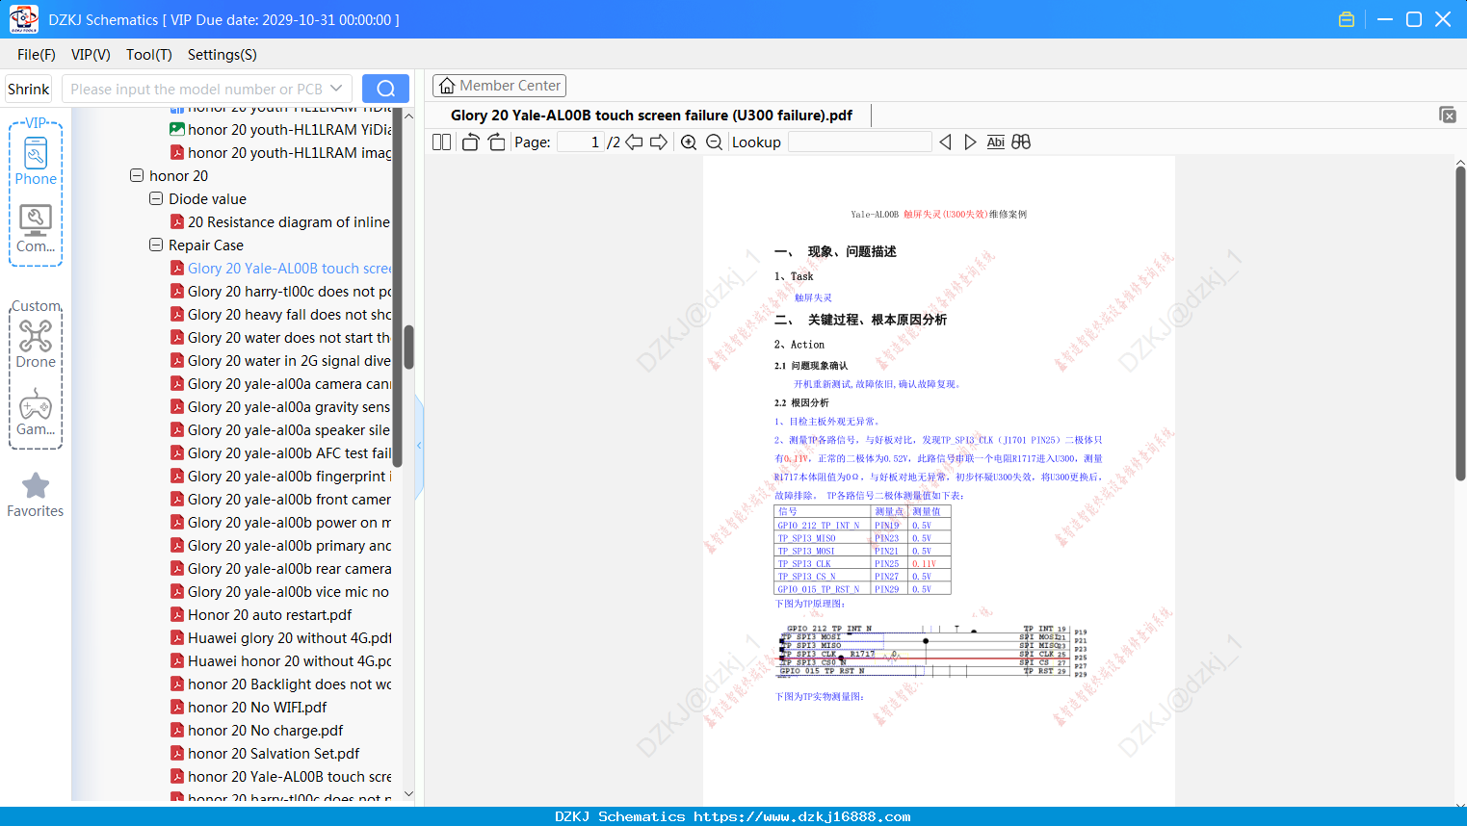This screenshot has height=826, width=1467.
Task: Open the model number dropdown arrow
Action: pos(336,89)
